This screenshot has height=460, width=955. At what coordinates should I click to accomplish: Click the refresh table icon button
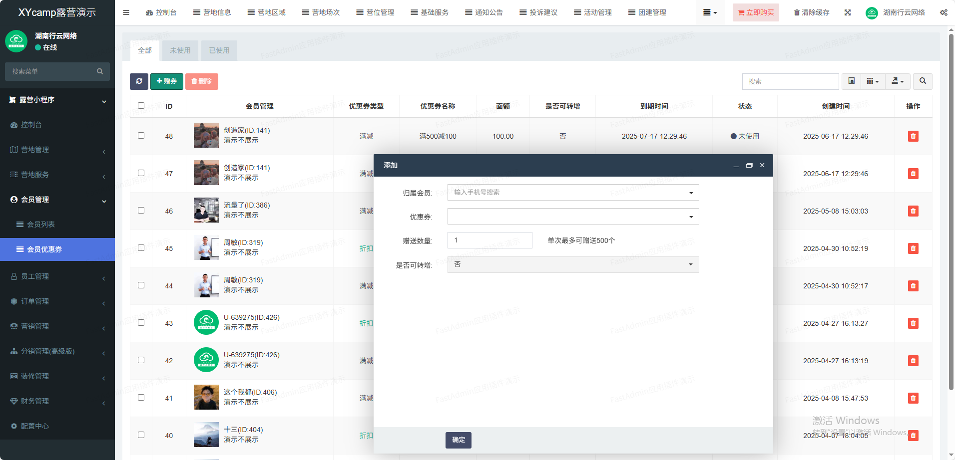tap(139, 81)
